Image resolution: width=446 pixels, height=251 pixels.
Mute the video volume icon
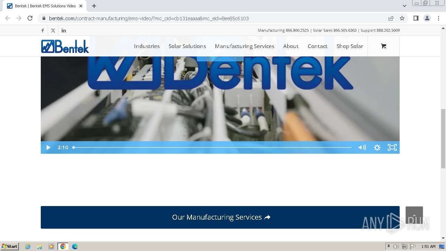pyautogui.click(x=362, y=147)
